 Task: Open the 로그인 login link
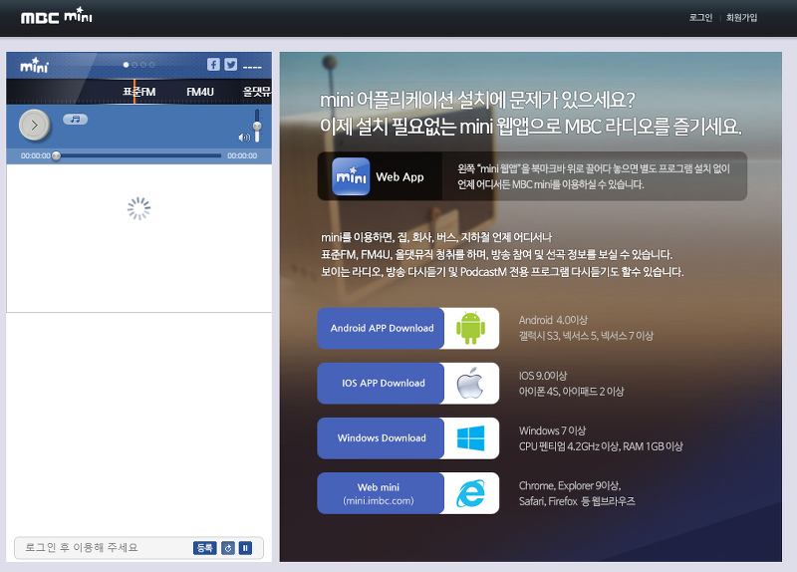[700, 17]
